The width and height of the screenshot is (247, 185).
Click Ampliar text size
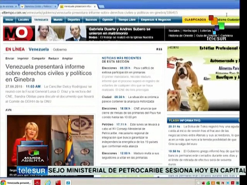(x=67, y=58)
